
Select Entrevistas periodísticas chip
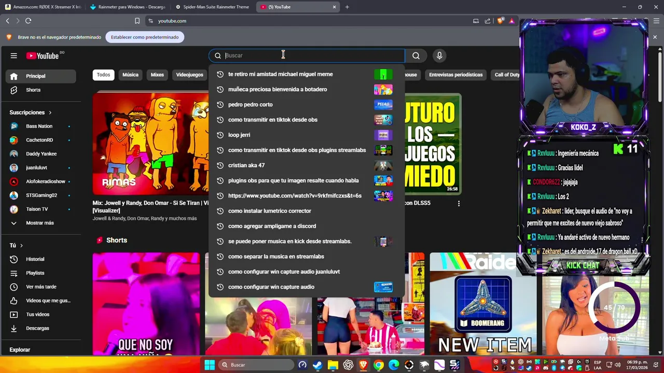pyautogui.click(x=455, y=75)
